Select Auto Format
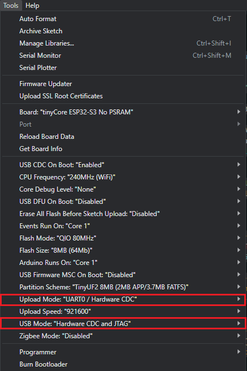 pos(123,19)
